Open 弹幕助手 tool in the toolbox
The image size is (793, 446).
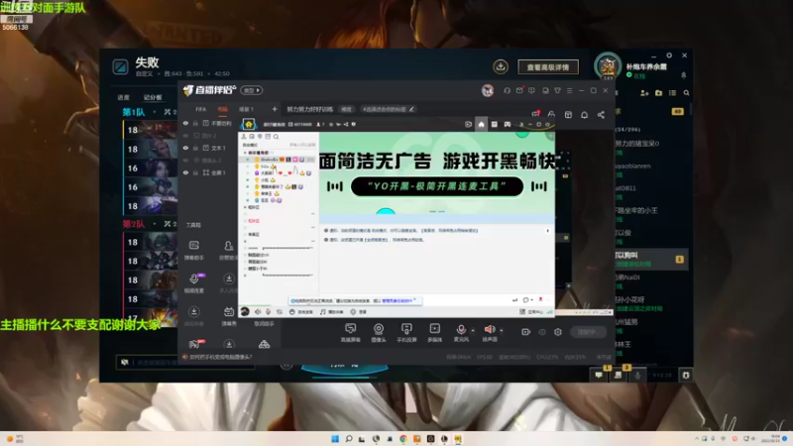(x=194, y=250)
